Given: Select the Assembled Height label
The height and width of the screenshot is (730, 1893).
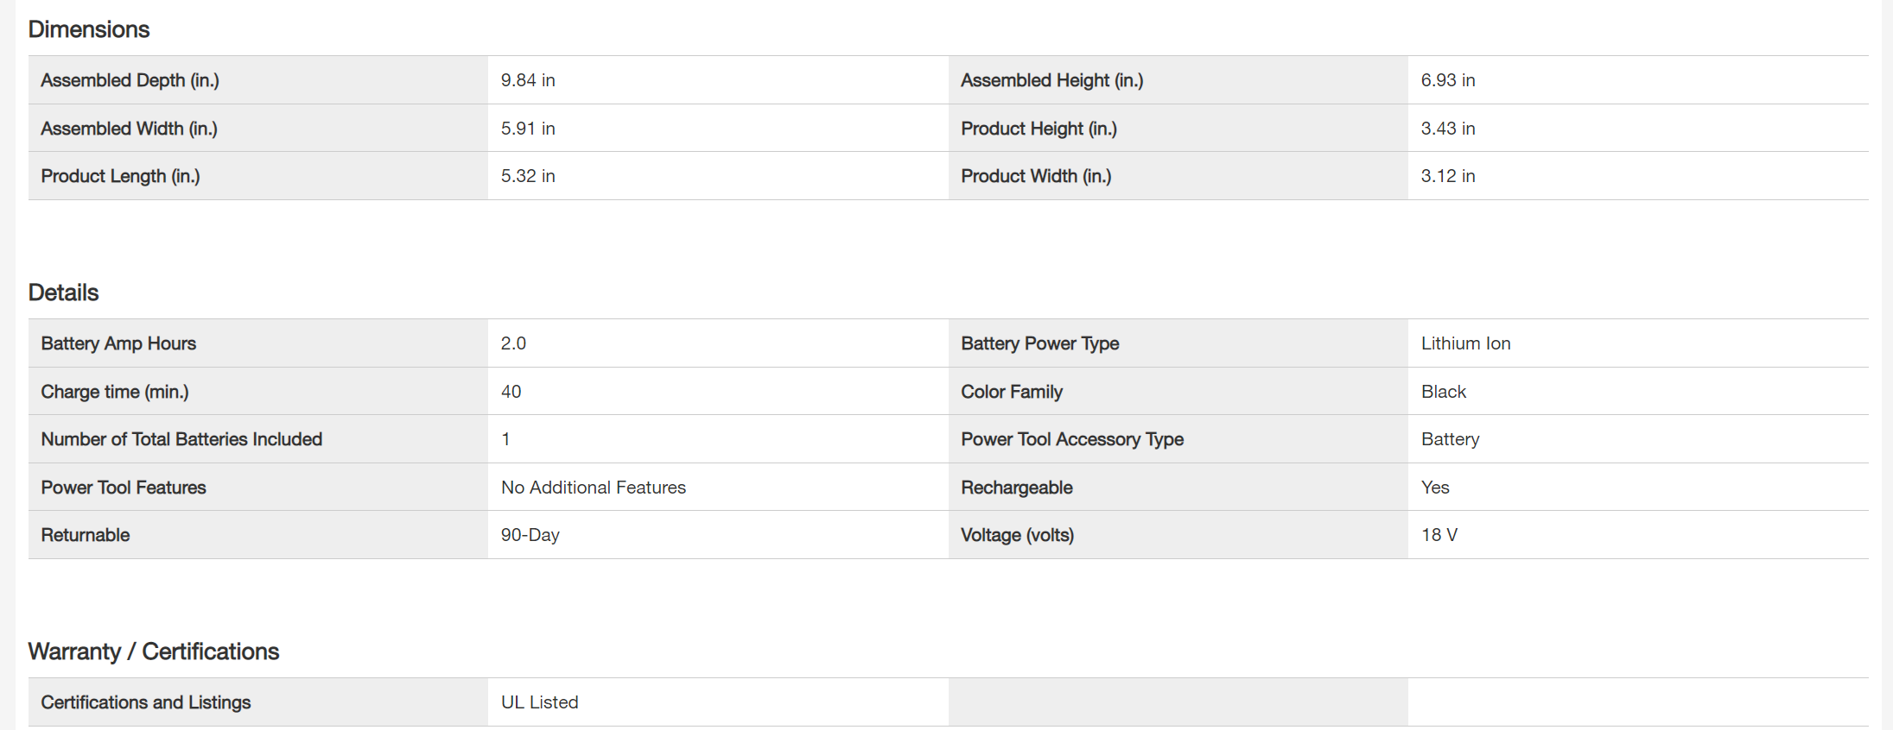Looking at the screenshot, I should [x=1051, y=80].
